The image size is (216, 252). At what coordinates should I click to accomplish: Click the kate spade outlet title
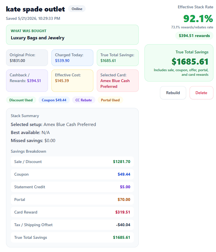[35, 9]
